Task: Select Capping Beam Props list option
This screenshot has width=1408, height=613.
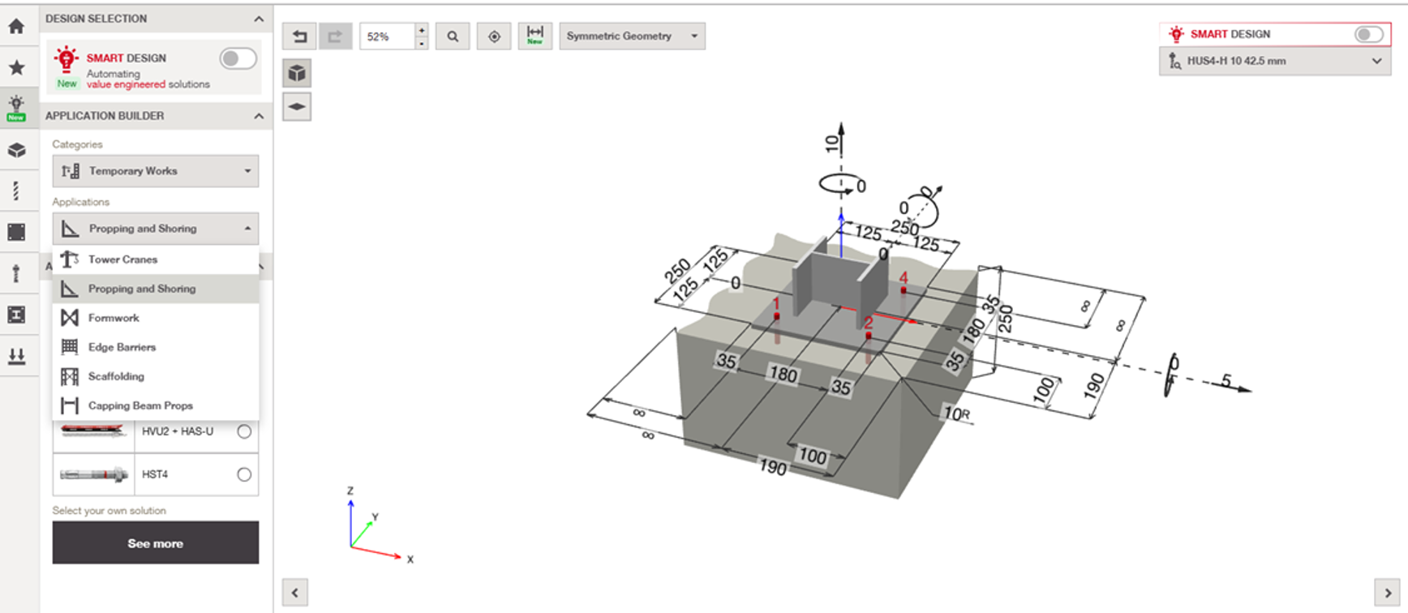Action: click(156, 405)
